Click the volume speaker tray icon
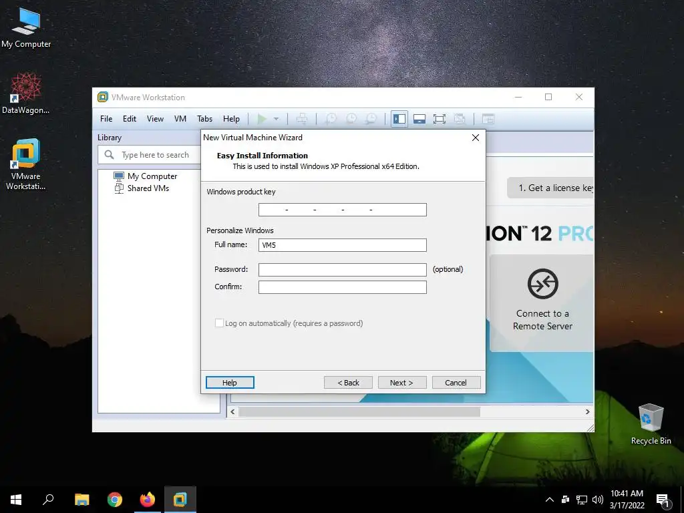 598,500
